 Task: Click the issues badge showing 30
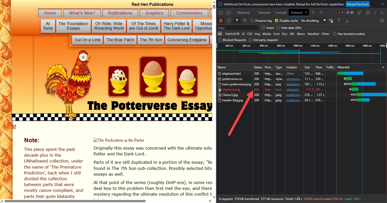[350, 13]
